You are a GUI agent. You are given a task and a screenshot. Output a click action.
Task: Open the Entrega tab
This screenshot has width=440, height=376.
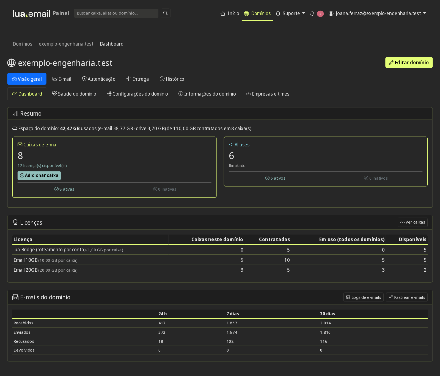coord(137,79)
